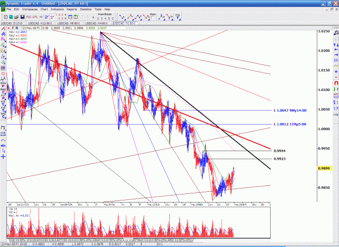The image size is (339, 247).
Task: Select the red rectangle drawing tool
Action: 3,74
